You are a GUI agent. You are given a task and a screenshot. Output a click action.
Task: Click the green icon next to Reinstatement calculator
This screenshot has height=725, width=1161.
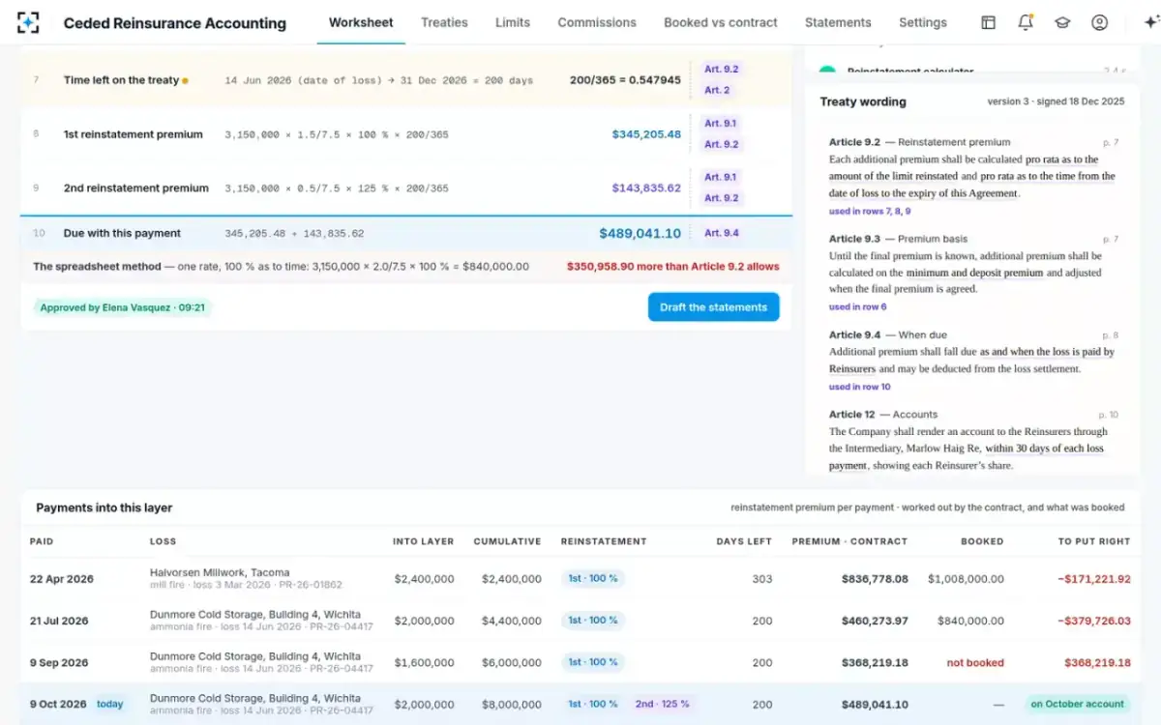click(827, 72)
